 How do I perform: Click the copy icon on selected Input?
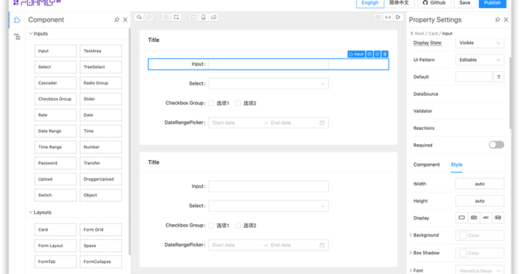[370, 54]
